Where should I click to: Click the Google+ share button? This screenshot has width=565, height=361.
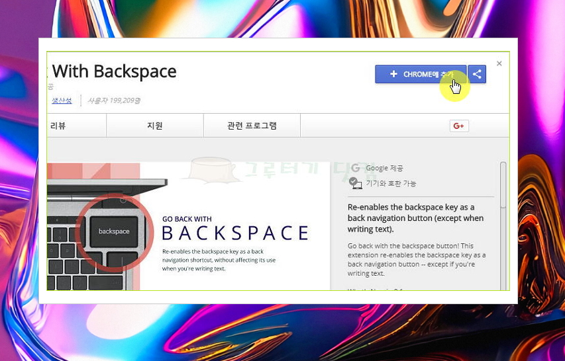(x=459, y=126)
